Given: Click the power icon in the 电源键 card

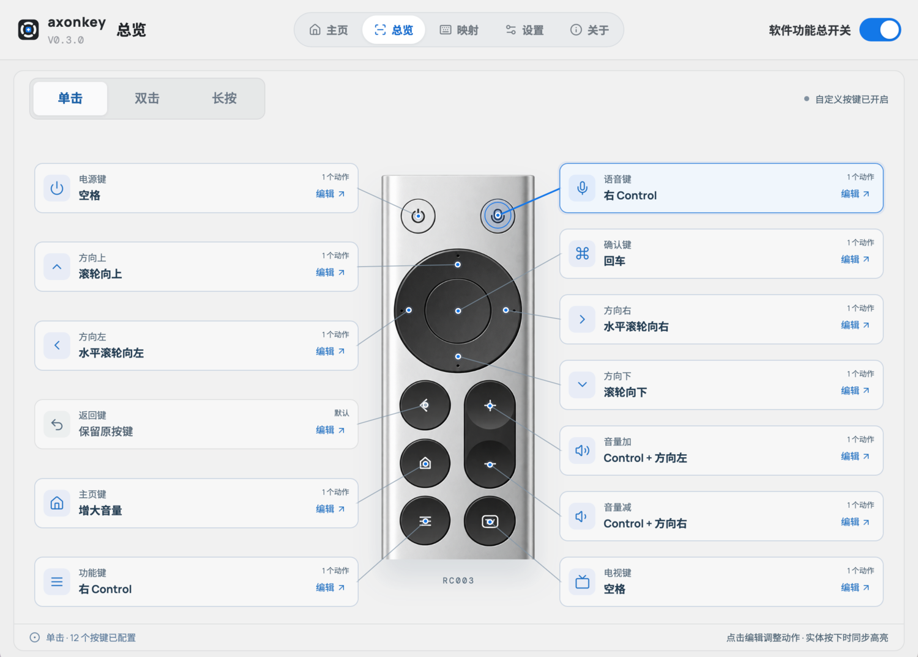Looking at the screenshot, I should pyautogui.click(x=57, y=188).
